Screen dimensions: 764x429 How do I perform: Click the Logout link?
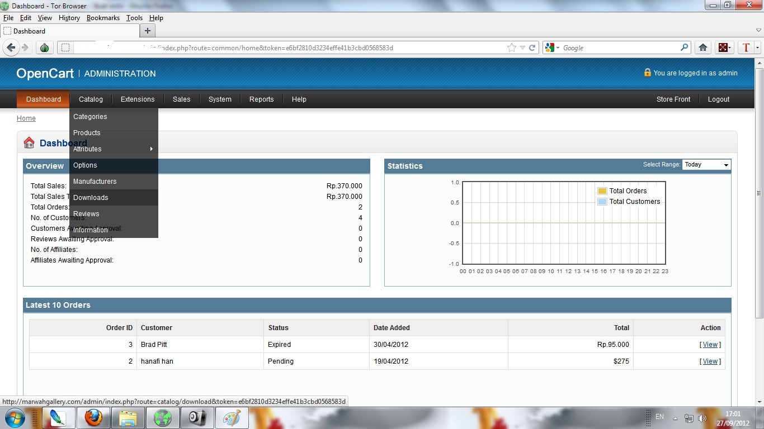coord(719,99)
